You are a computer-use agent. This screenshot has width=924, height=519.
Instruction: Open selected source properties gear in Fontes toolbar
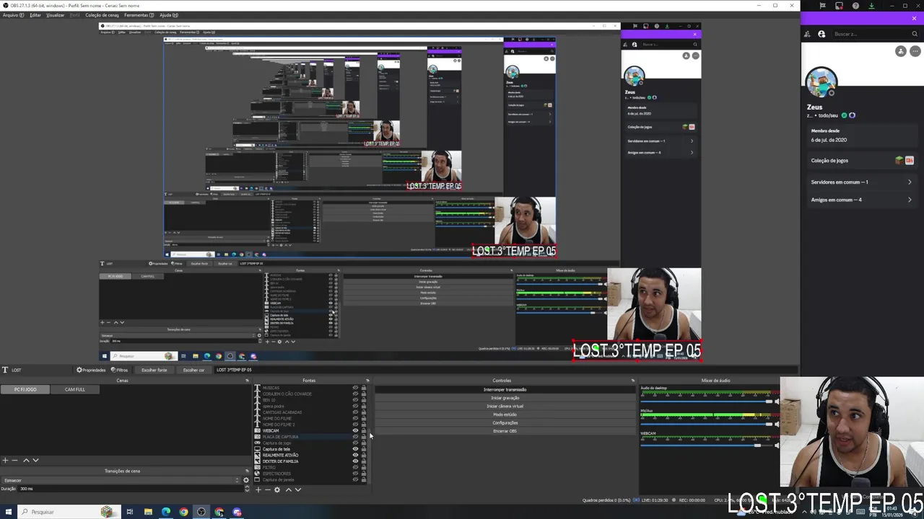(277, 490)
